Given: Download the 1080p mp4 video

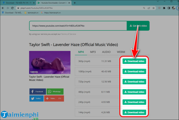Looking at the screenshot, I should pyautogui.click(x=134, y=71).
